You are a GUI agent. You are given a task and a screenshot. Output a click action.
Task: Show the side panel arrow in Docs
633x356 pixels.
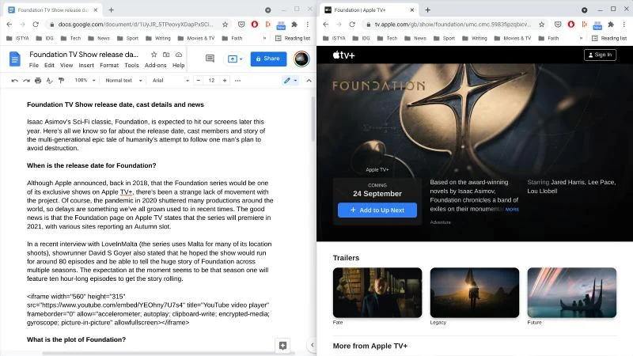coord(312,345)
